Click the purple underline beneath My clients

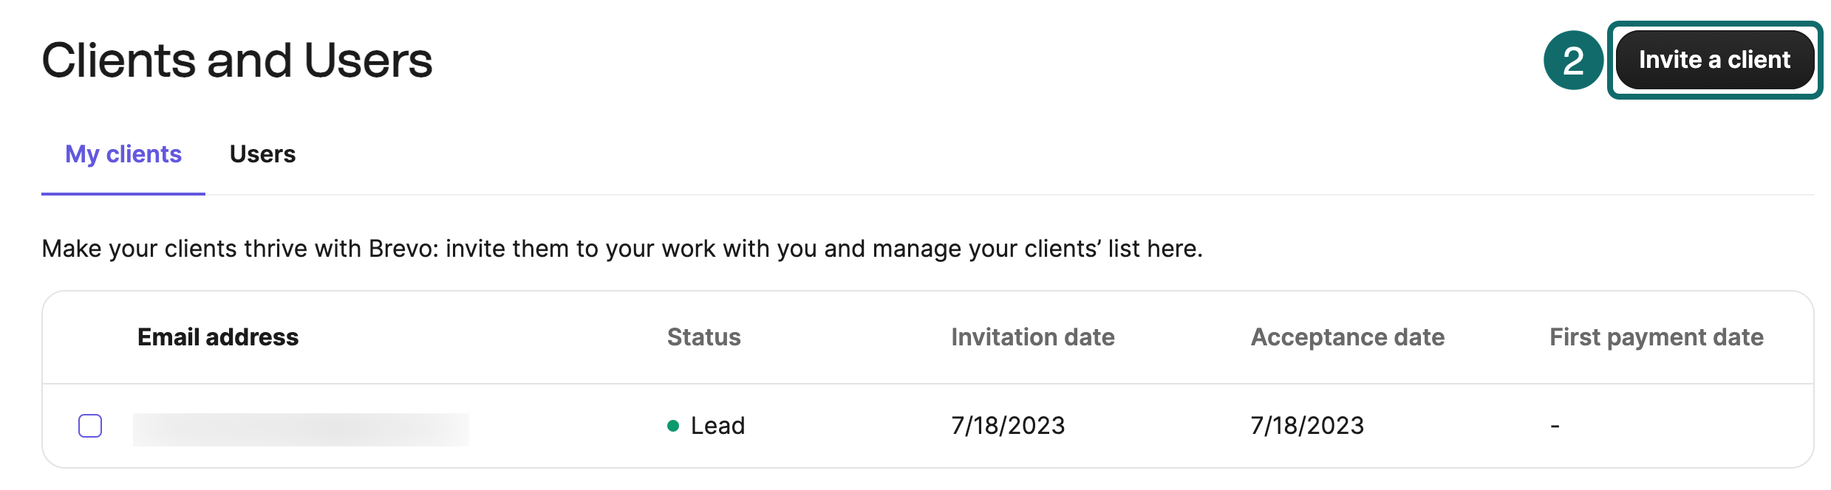(123, 193)
